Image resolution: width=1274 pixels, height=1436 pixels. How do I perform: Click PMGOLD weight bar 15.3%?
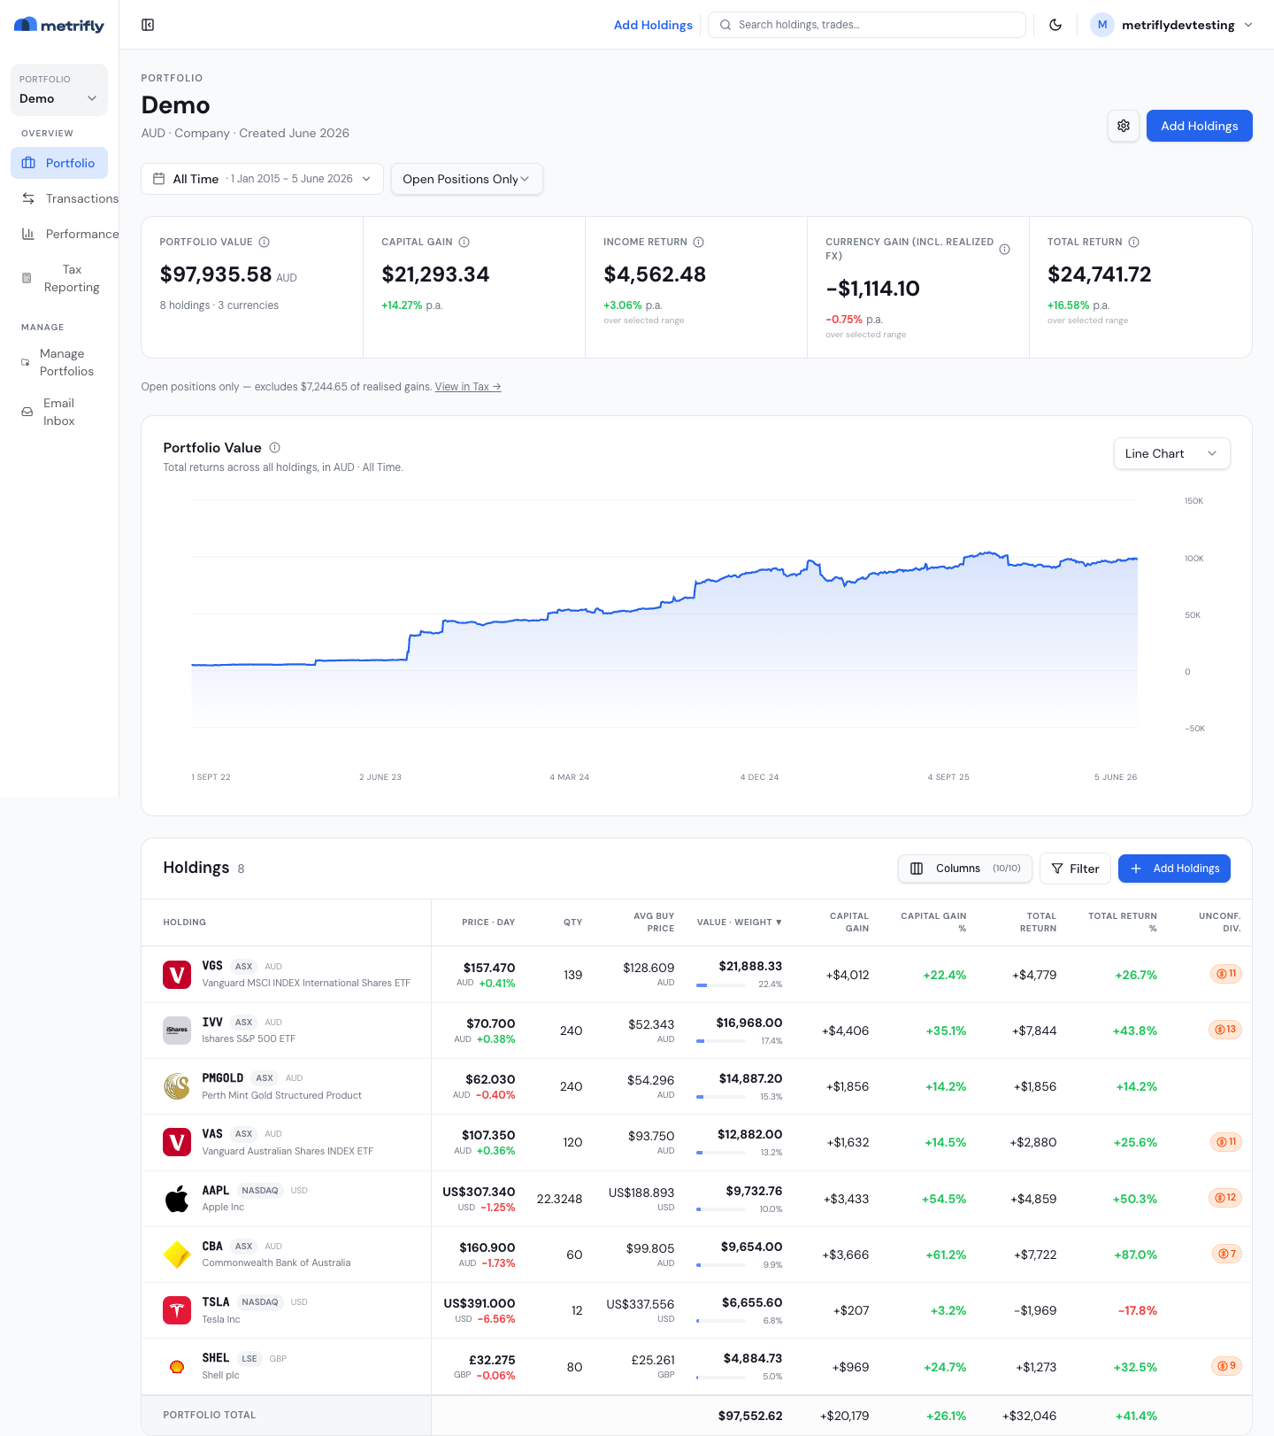click(720, 1097)
